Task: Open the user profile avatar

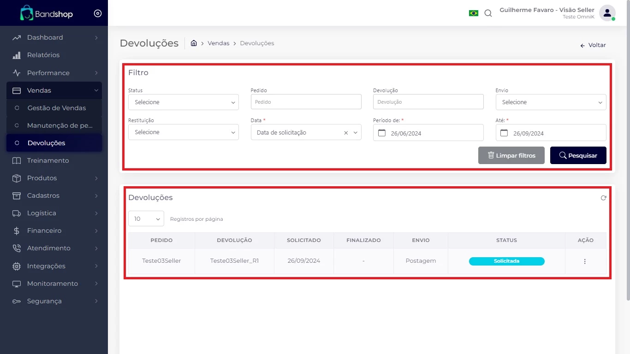Action: [607, 13]
